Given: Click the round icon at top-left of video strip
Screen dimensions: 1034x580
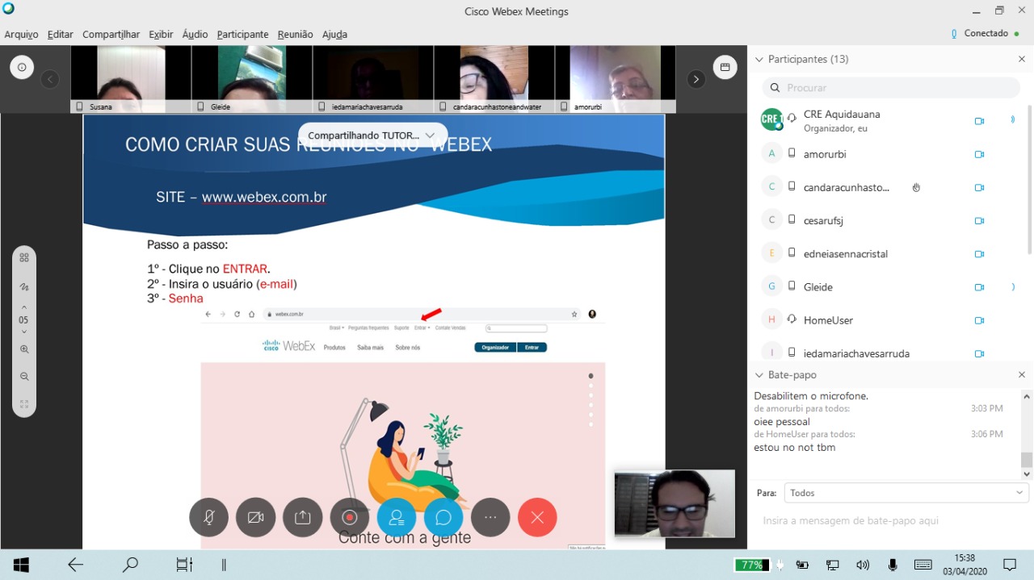Looking at the screenshot, I should (x=22, y=67).
